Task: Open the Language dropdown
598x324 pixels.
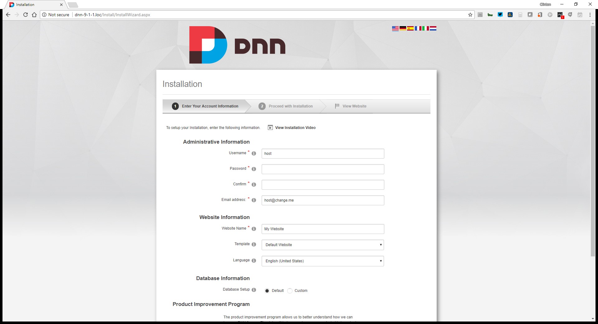Action: tap(323, 261)
